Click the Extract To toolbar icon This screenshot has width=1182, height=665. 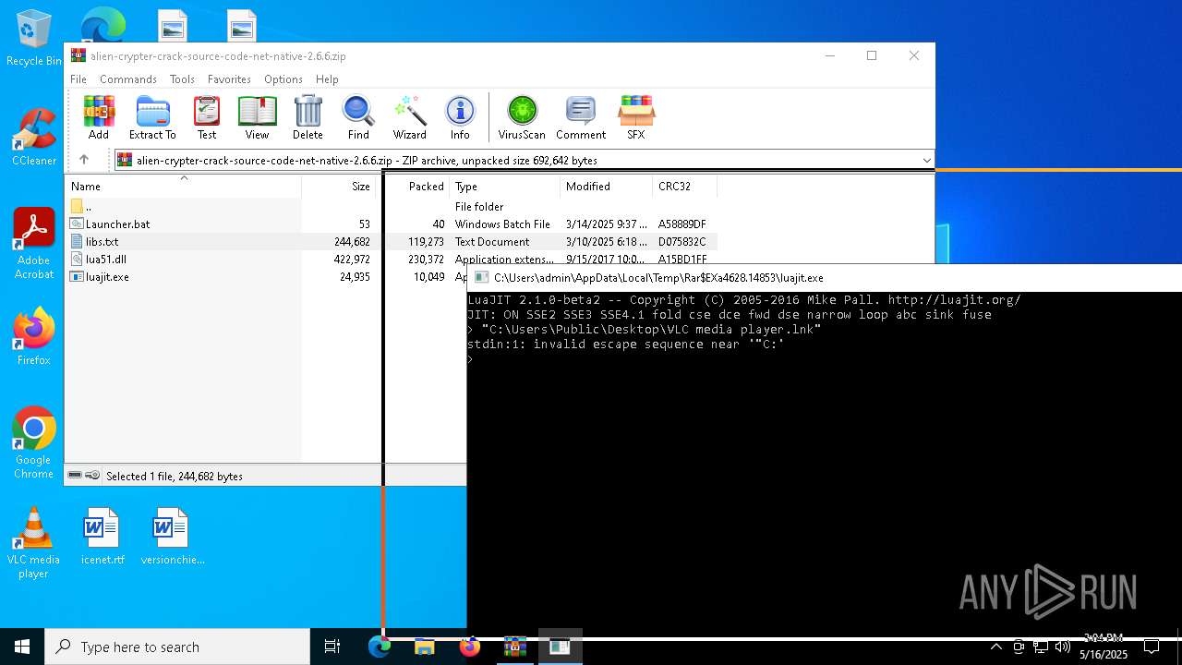[152, 117]
